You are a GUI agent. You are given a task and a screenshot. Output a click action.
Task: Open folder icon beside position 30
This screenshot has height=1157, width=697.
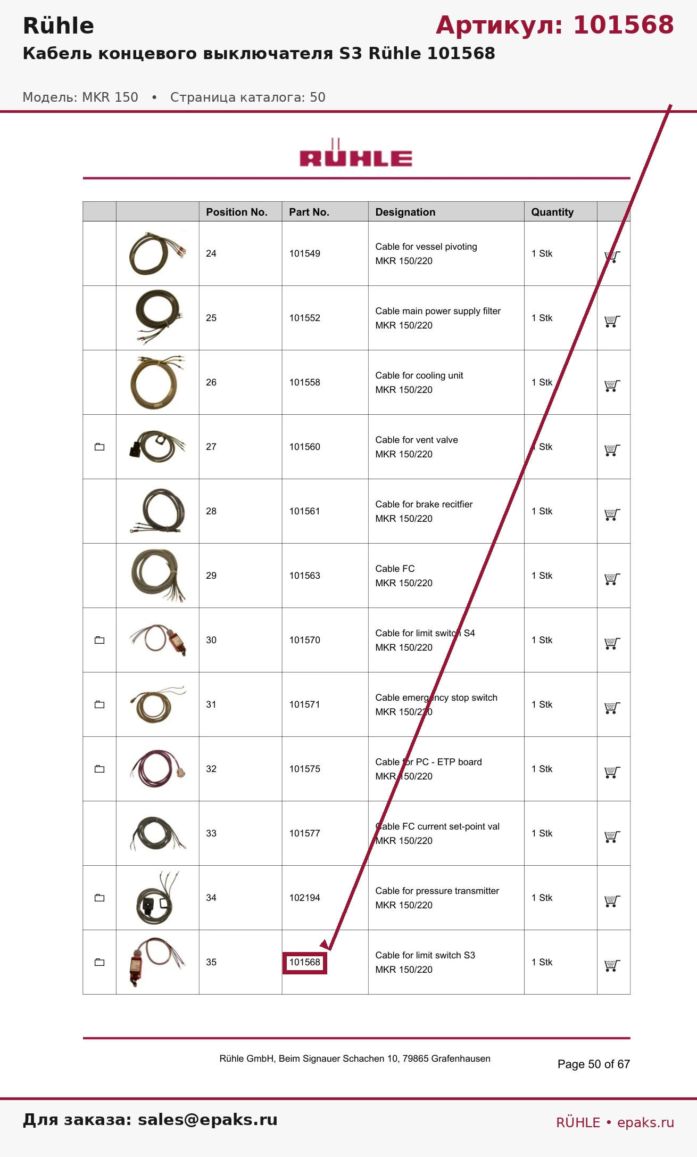click(99, 640)
